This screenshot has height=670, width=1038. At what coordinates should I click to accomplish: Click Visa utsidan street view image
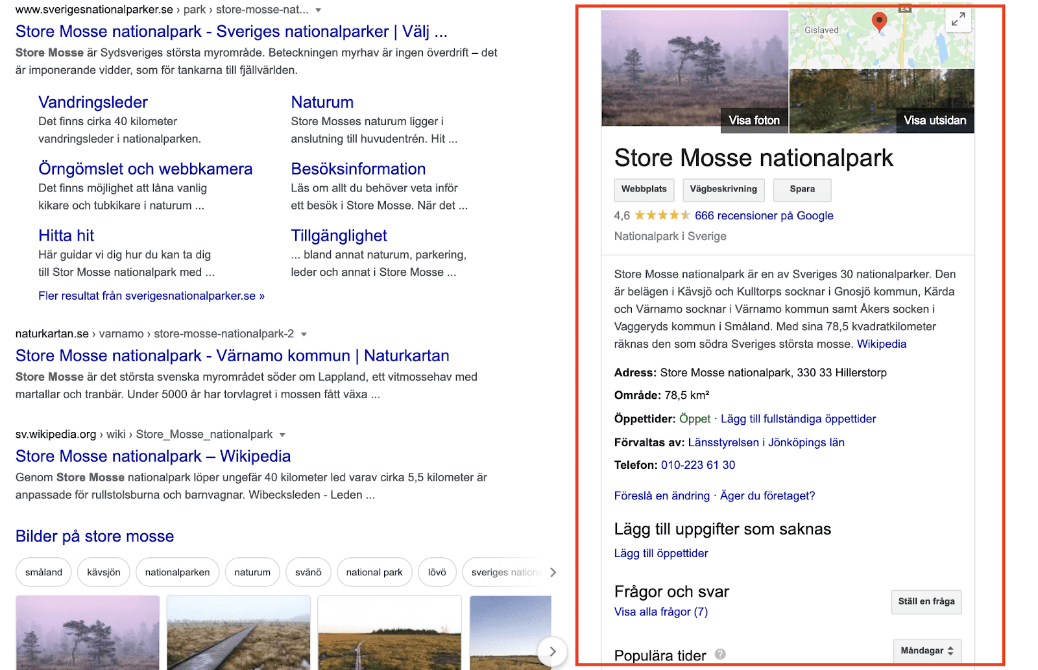pyautogui.click(x=935, y=120)
